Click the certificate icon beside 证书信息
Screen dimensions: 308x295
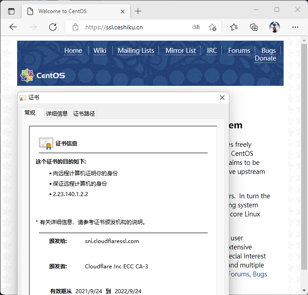pyautogui.click(x=46, y=143)
